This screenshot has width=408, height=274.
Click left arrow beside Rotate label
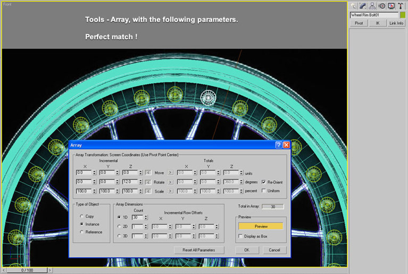coord(147,182)
